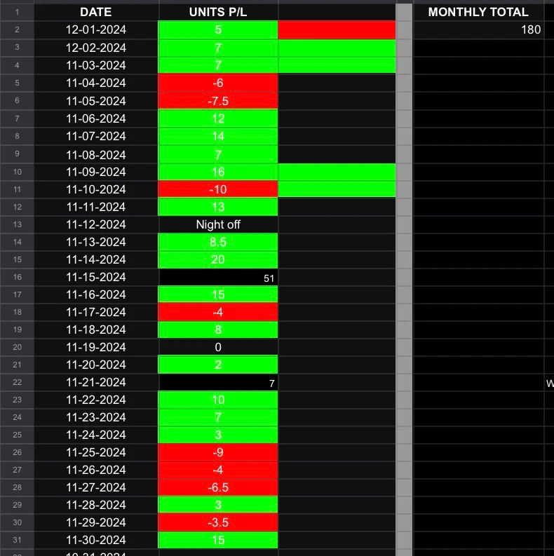This screenshot has height=556, width=554.
Task: Select row header 26
Action: coord(17,452)
